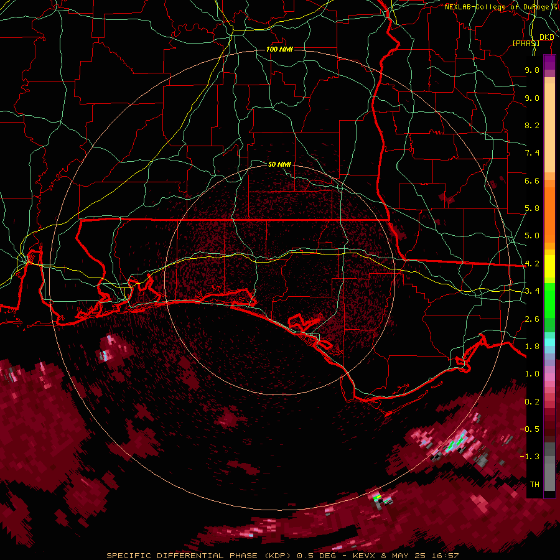The height and width of the screenshot is (560, 560).
Task: Click the -0.5 scale value
Action: point(530,429)
